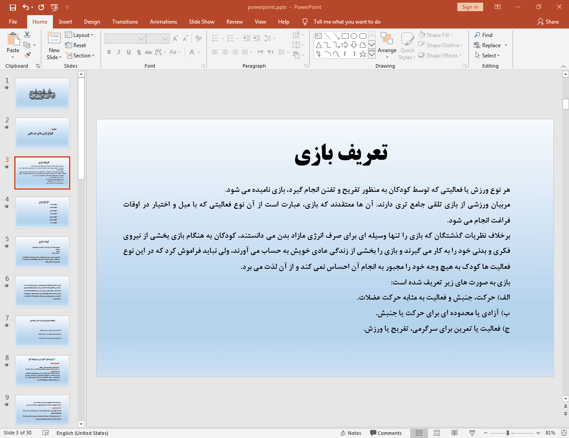
Task: Toggle the Comments pane
Action: pyautogui.click(x=386, y=433)
